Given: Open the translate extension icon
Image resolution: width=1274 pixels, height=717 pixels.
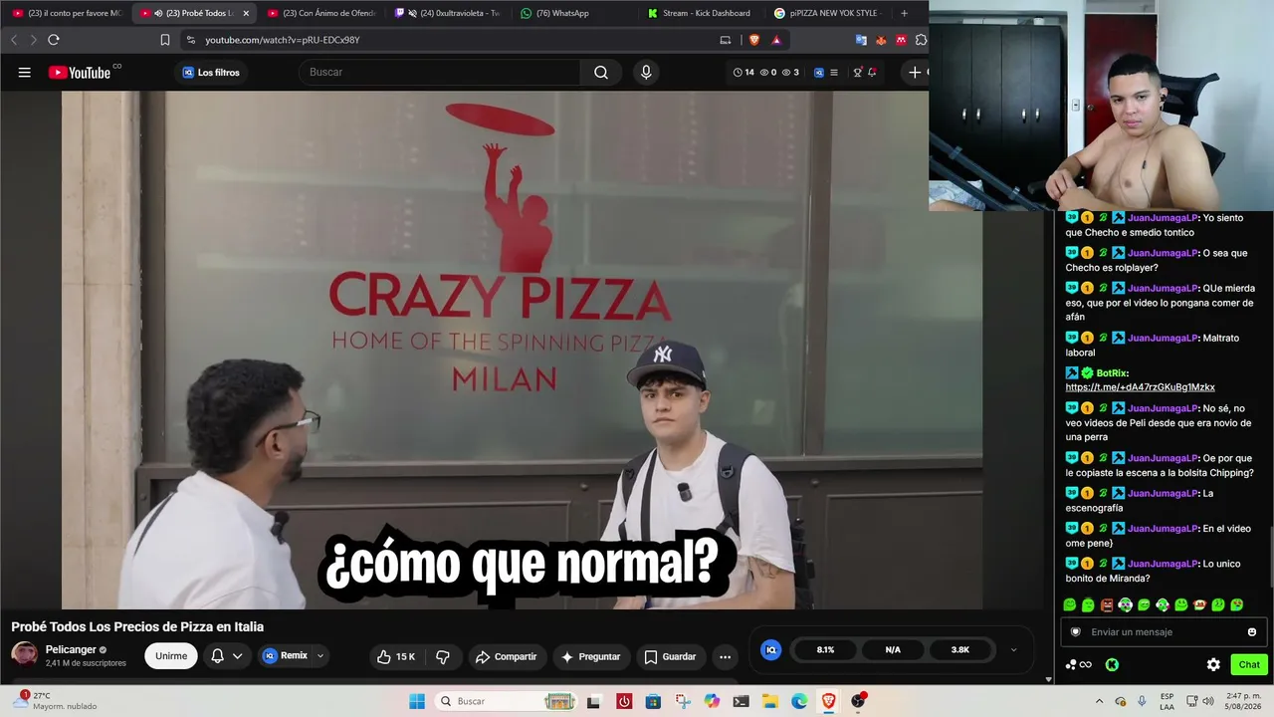Looking at the screenshot, I should pyautogui.click(x=861, y=40).
